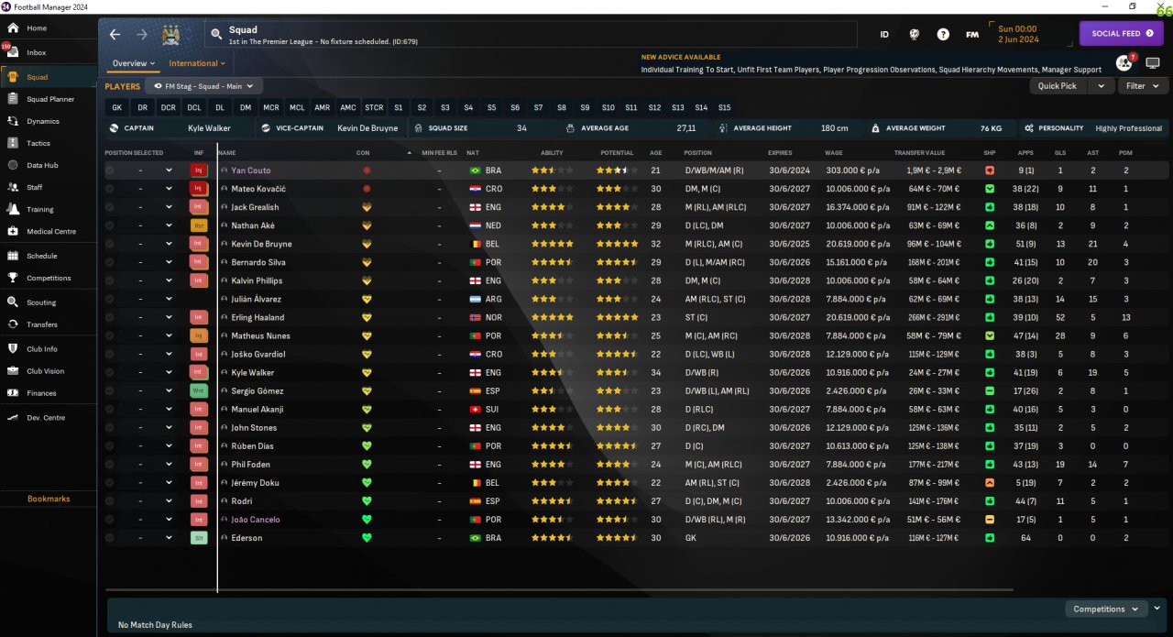Open position dropdown for Julián Álvarez

(169, 299)
